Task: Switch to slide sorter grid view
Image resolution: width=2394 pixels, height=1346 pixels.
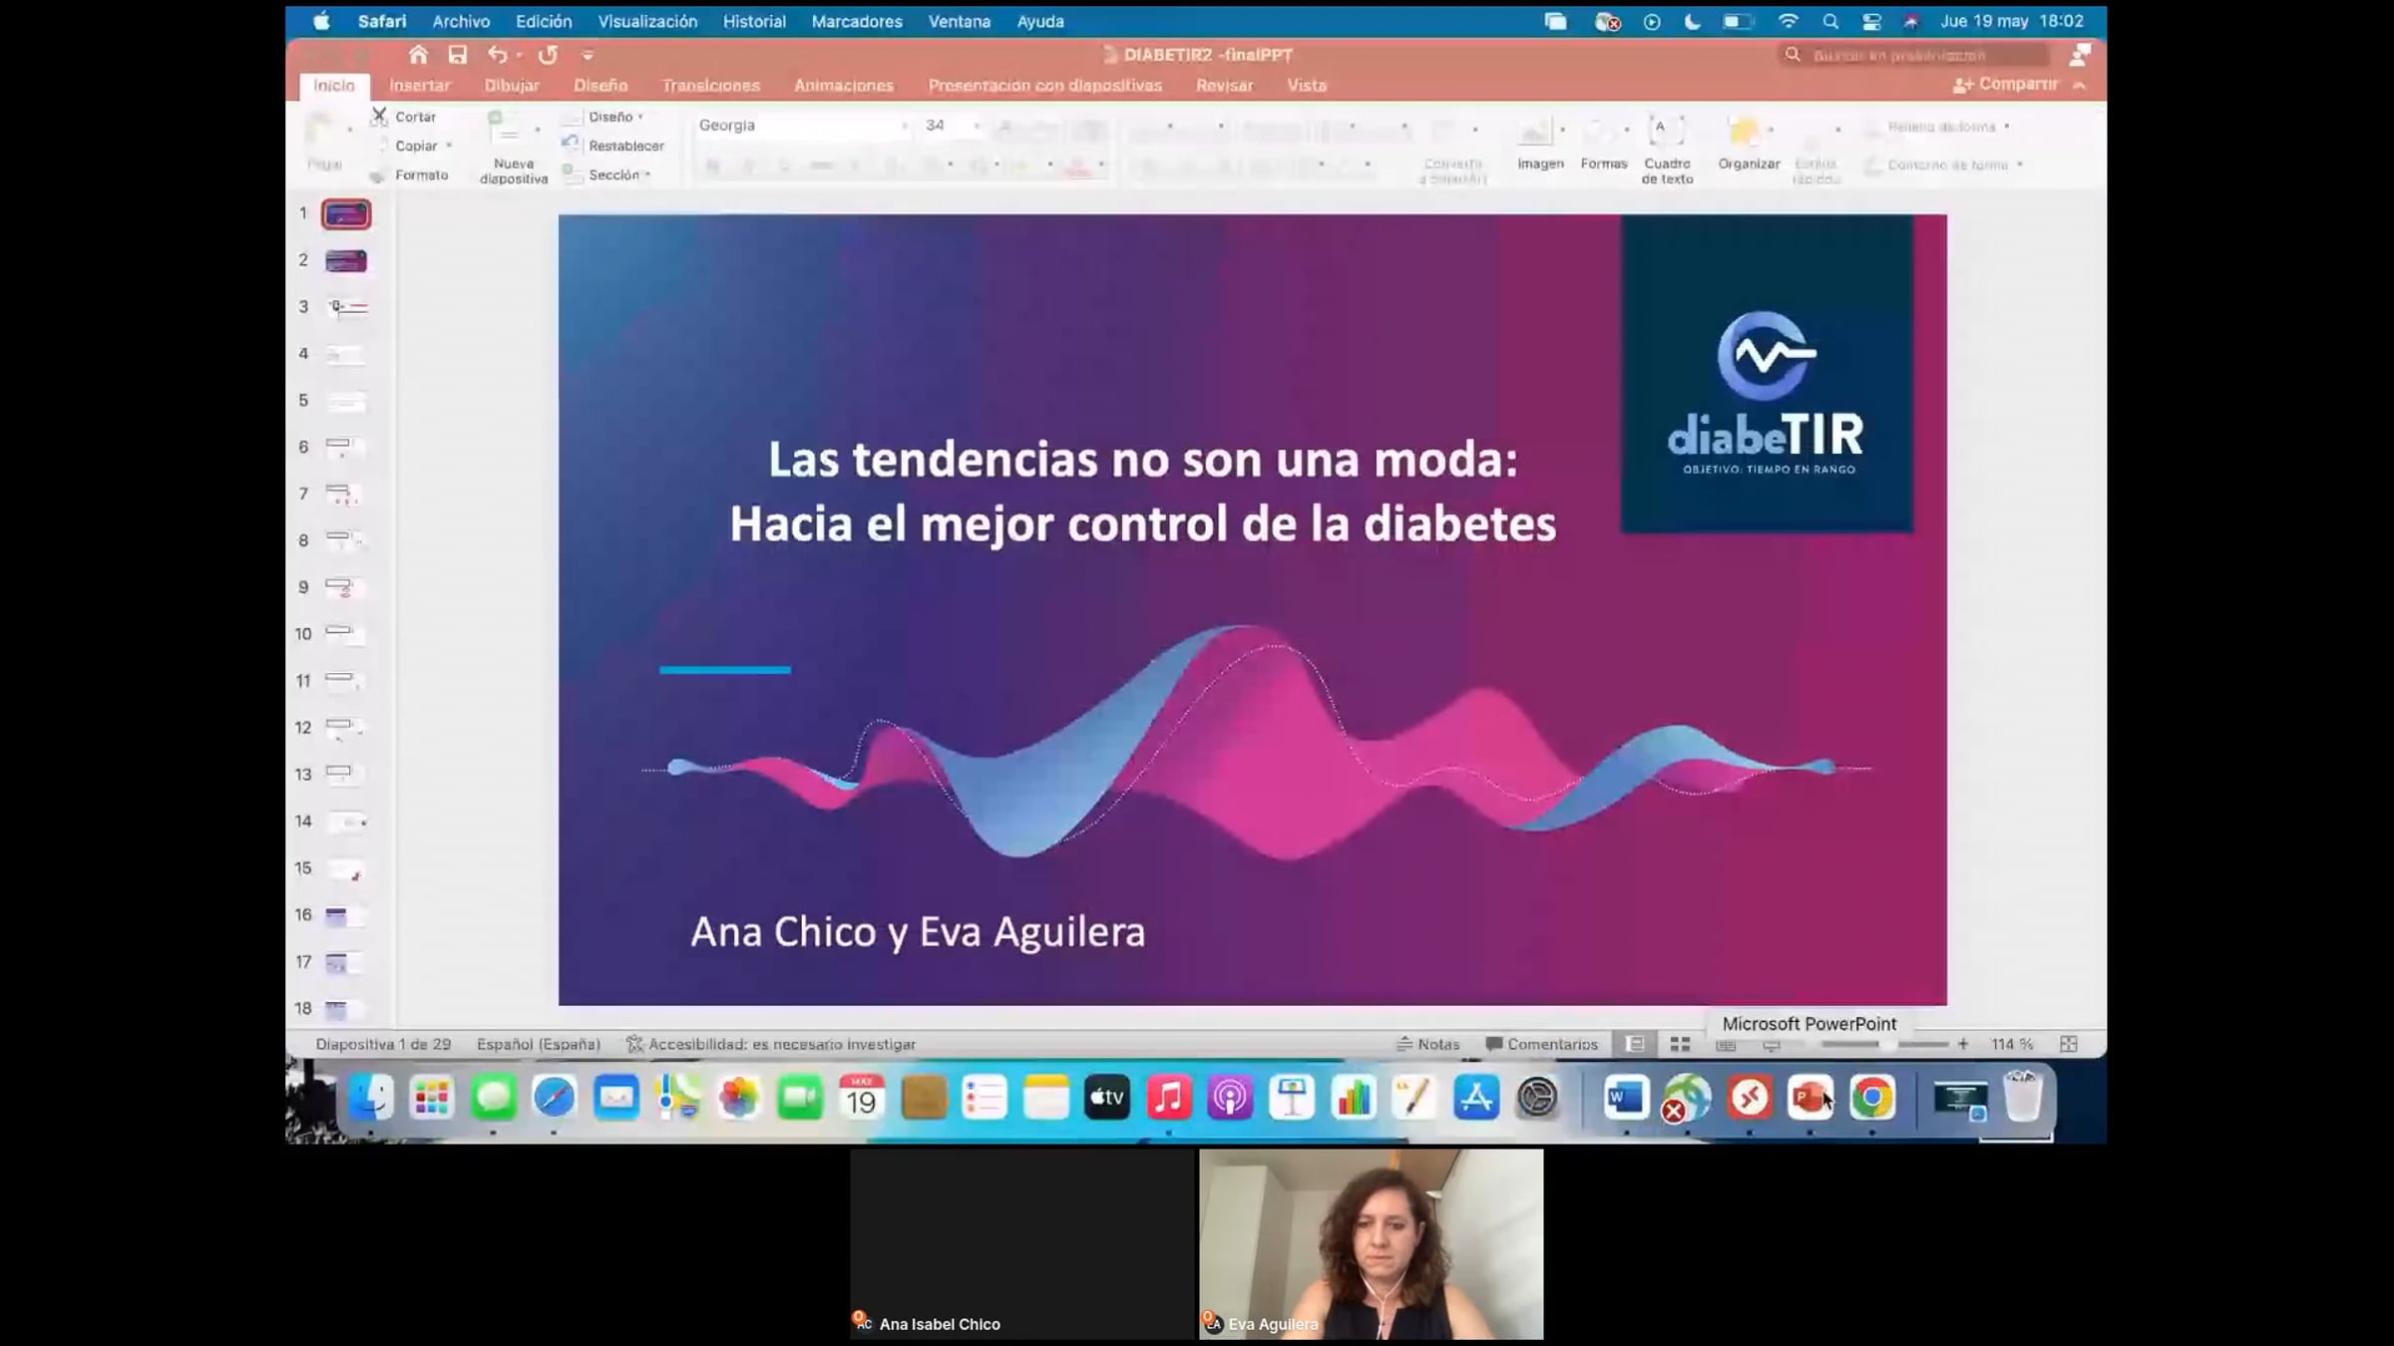Action: coord(1680,1044)
